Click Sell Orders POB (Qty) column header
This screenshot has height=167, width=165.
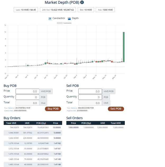pyautogui.click(x=86, y=123)
